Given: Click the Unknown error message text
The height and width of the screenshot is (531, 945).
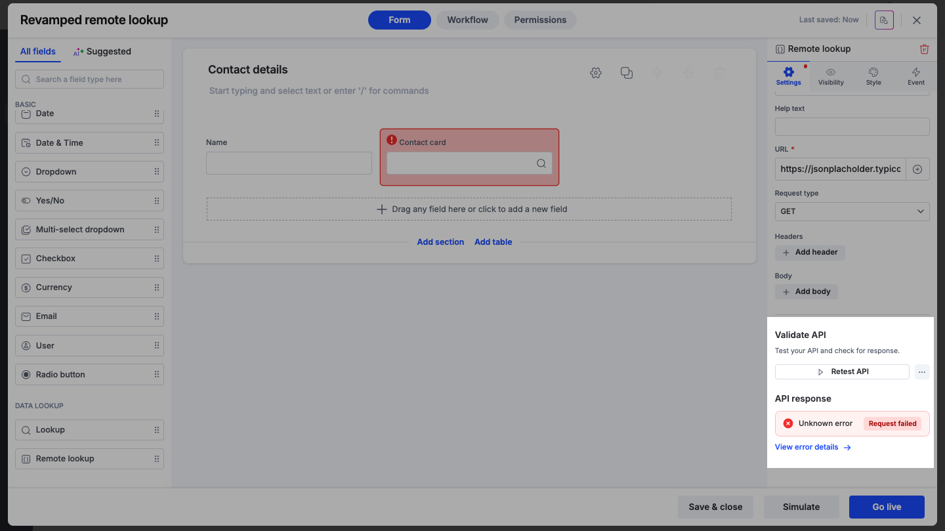Looking at the screenshot, I should point(826,423).
